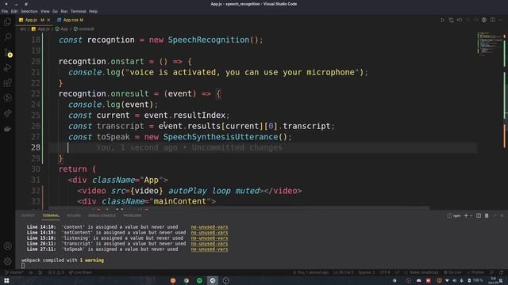Click SpeechSynthesisUtterance on line 27

[221, 137]
